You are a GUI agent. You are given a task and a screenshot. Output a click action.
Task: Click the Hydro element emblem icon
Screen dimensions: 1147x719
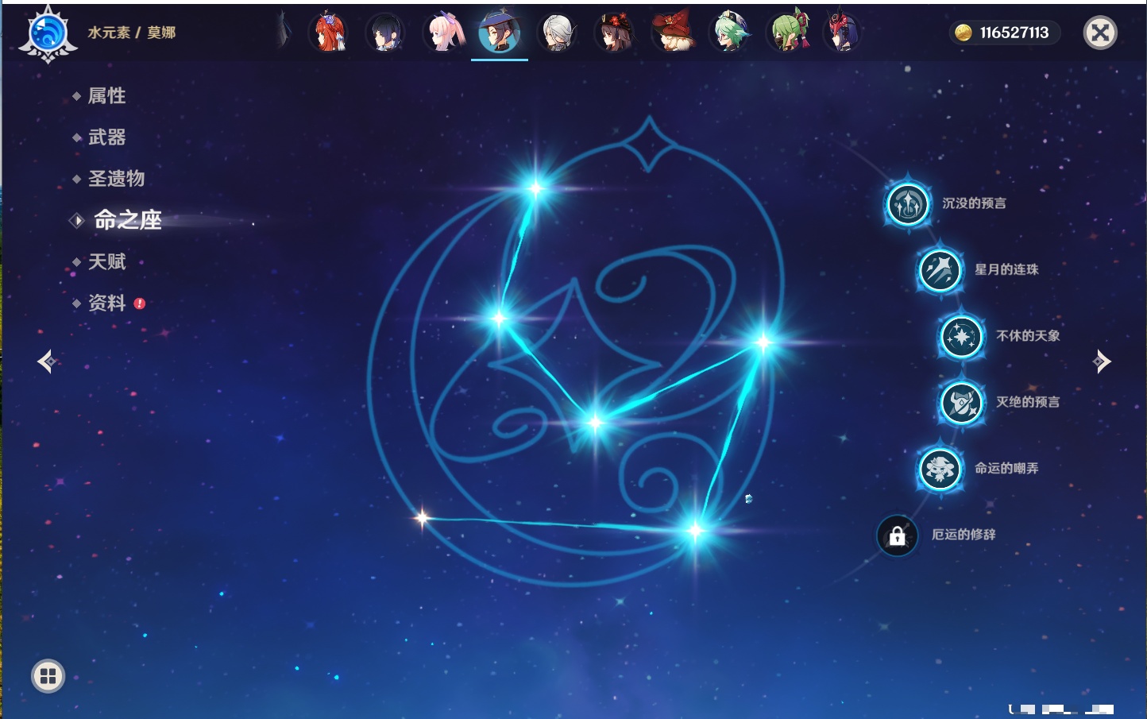point(48,33)
